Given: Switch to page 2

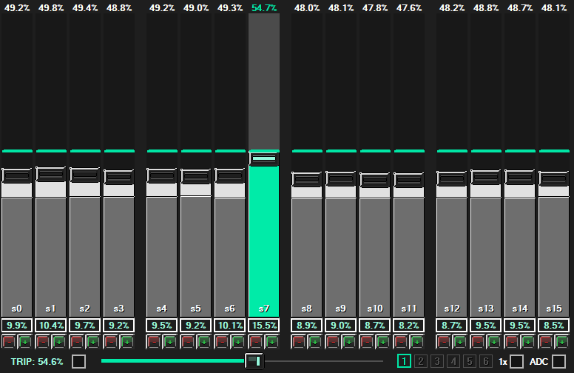Looking at the screenshot, I should coord(421,361).
